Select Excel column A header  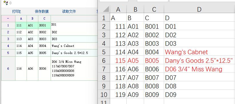[x=118, y=9]
